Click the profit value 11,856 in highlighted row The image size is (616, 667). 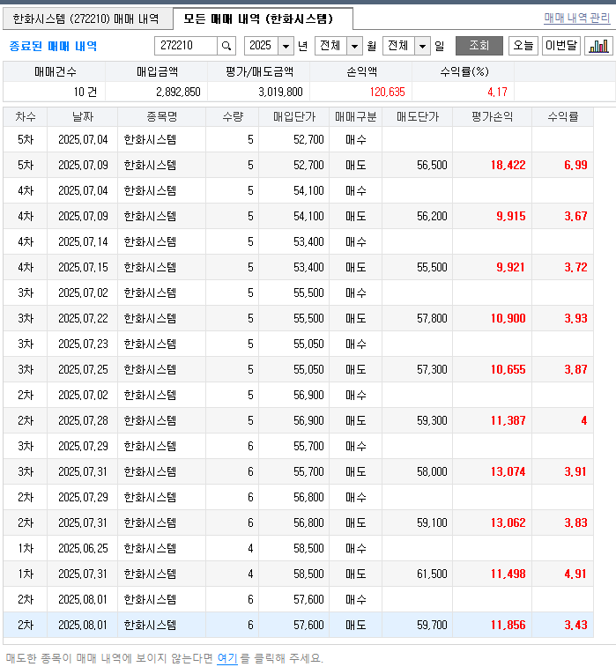click(508, 625)
